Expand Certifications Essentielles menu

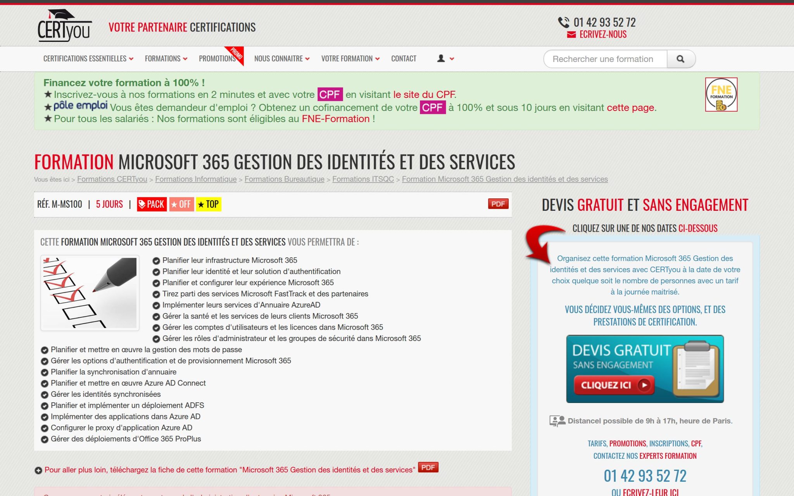88,59
